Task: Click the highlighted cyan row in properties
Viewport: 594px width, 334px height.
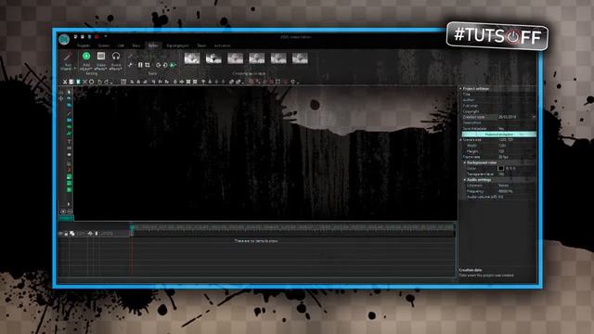Action: click(499, 134)
